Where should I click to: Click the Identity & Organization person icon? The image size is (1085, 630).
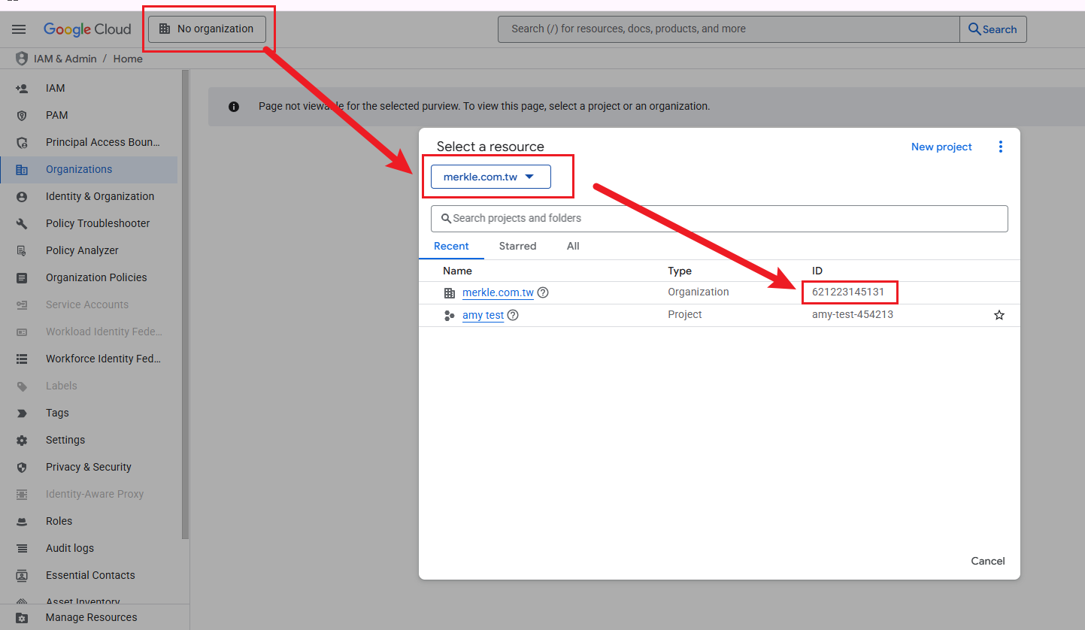(22, 197)
